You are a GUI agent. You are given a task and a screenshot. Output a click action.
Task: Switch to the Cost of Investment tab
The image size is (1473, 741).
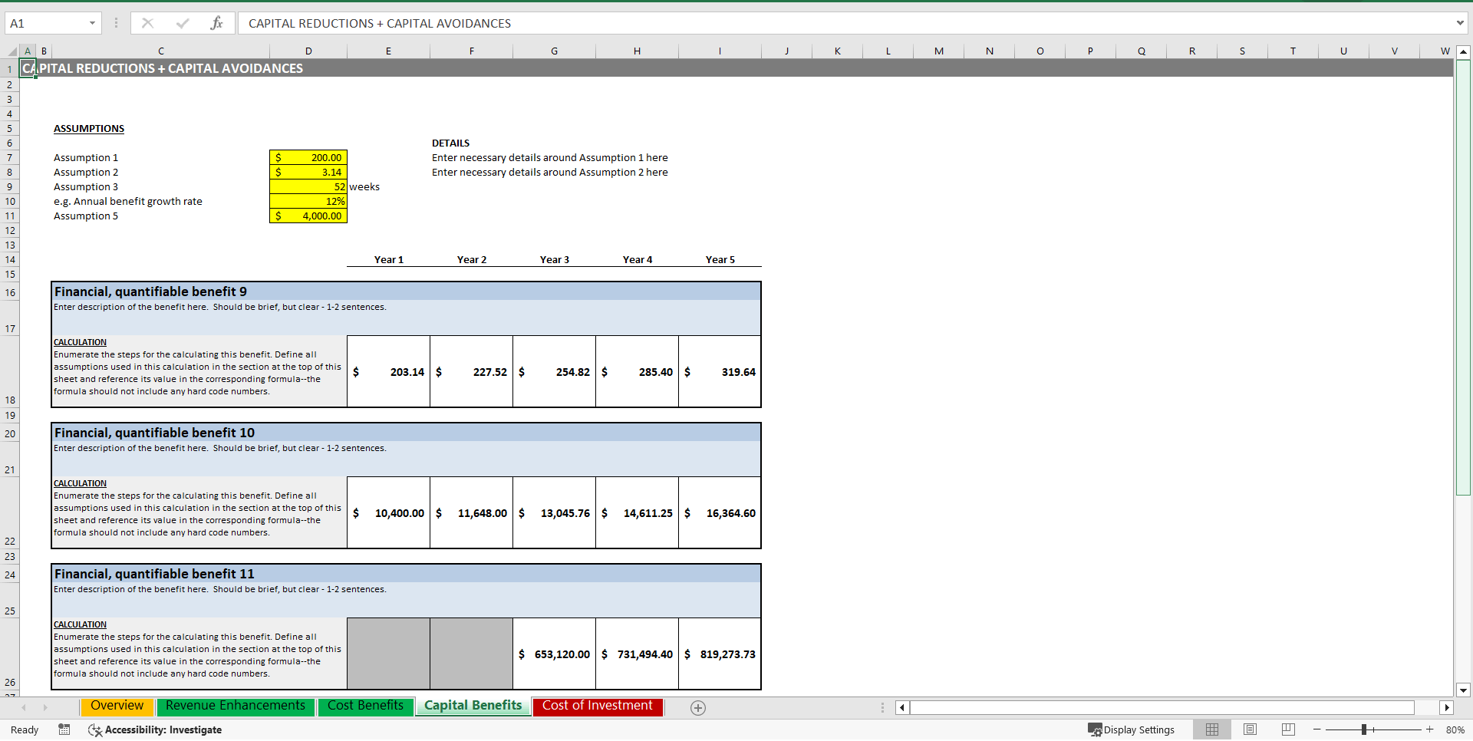[597, 706]
